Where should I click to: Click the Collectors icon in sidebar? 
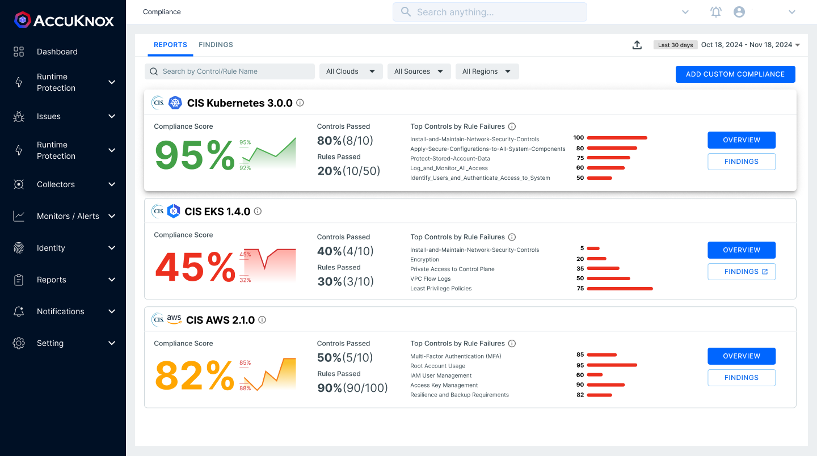[x=19, y=184]
